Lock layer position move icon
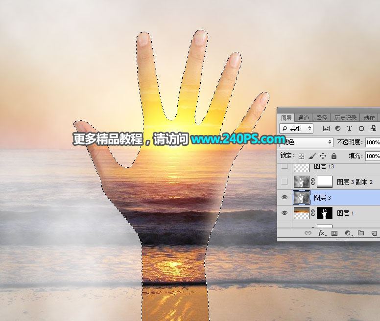 pos(323,156)
